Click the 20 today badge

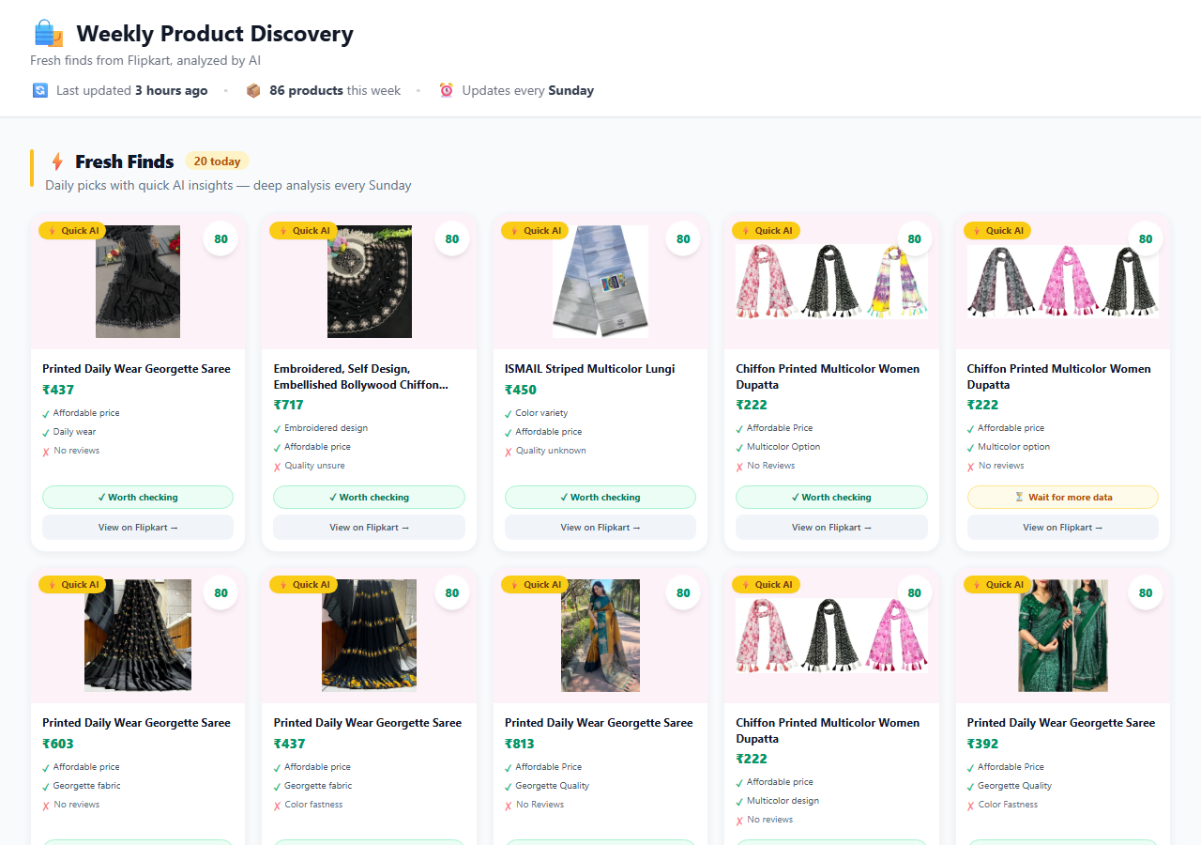(x=217, y=161)
